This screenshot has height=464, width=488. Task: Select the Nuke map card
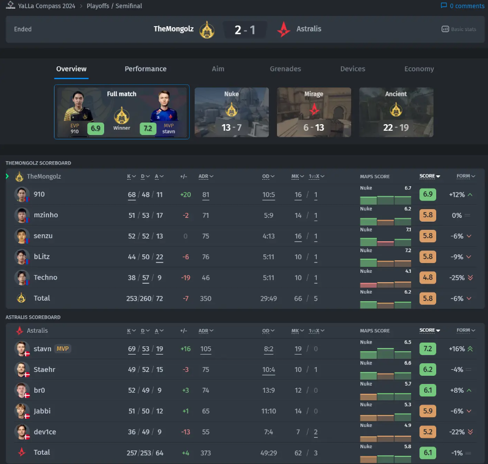point(232,112)
